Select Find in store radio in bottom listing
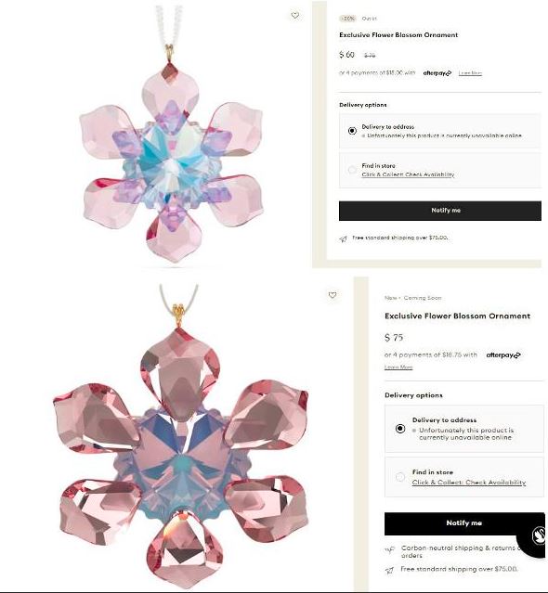 (x=400, y=477)
